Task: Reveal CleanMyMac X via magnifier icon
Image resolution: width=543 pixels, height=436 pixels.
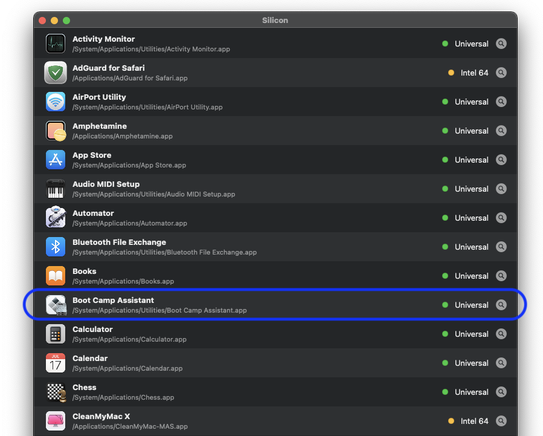Action: click(501, 421)
